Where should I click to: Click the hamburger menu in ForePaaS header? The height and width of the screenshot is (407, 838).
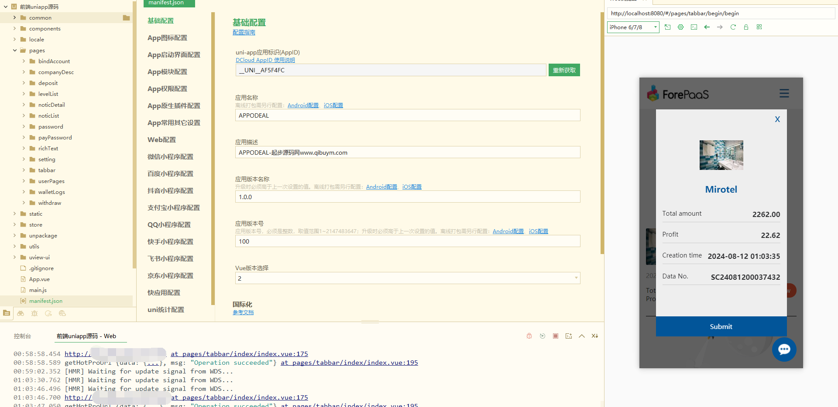click(784, 94)
